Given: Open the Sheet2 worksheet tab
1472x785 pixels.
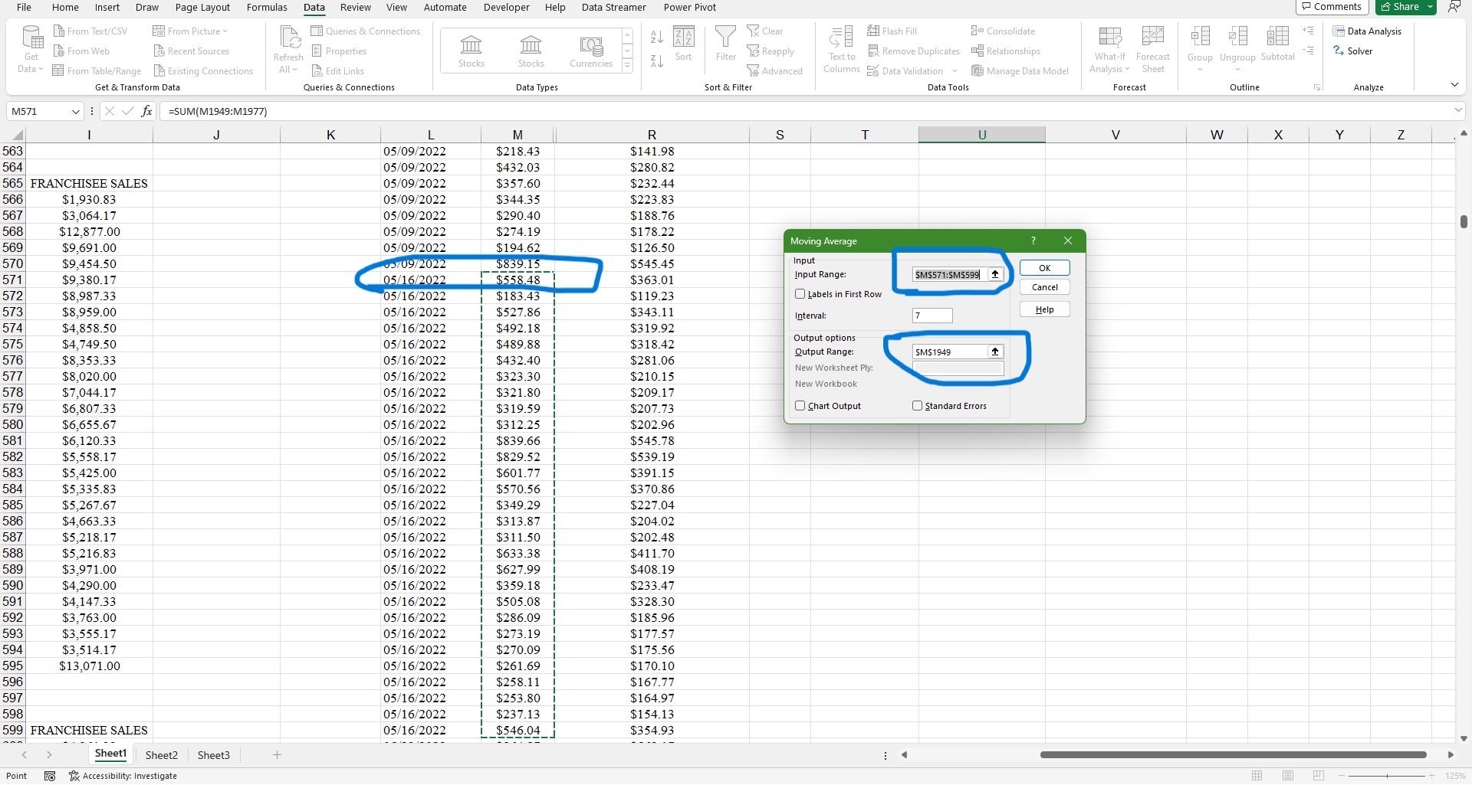Looking at the screenshot, I should point(161,755).
